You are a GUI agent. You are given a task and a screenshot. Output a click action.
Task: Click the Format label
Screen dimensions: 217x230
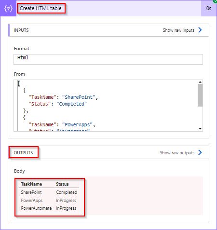[x=22, y=49]
